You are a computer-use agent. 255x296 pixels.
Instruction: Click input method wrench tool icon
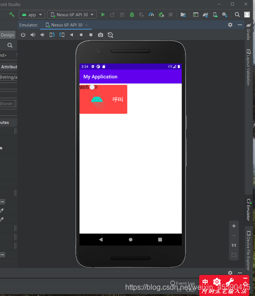point(230,282)
